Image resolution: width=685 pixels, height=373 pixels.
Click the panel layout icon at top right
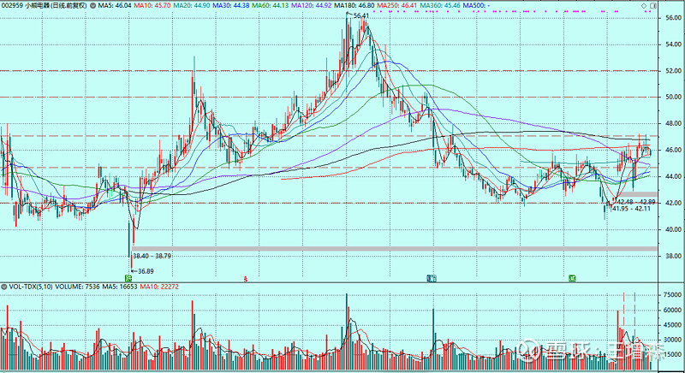tap(653, 6)
